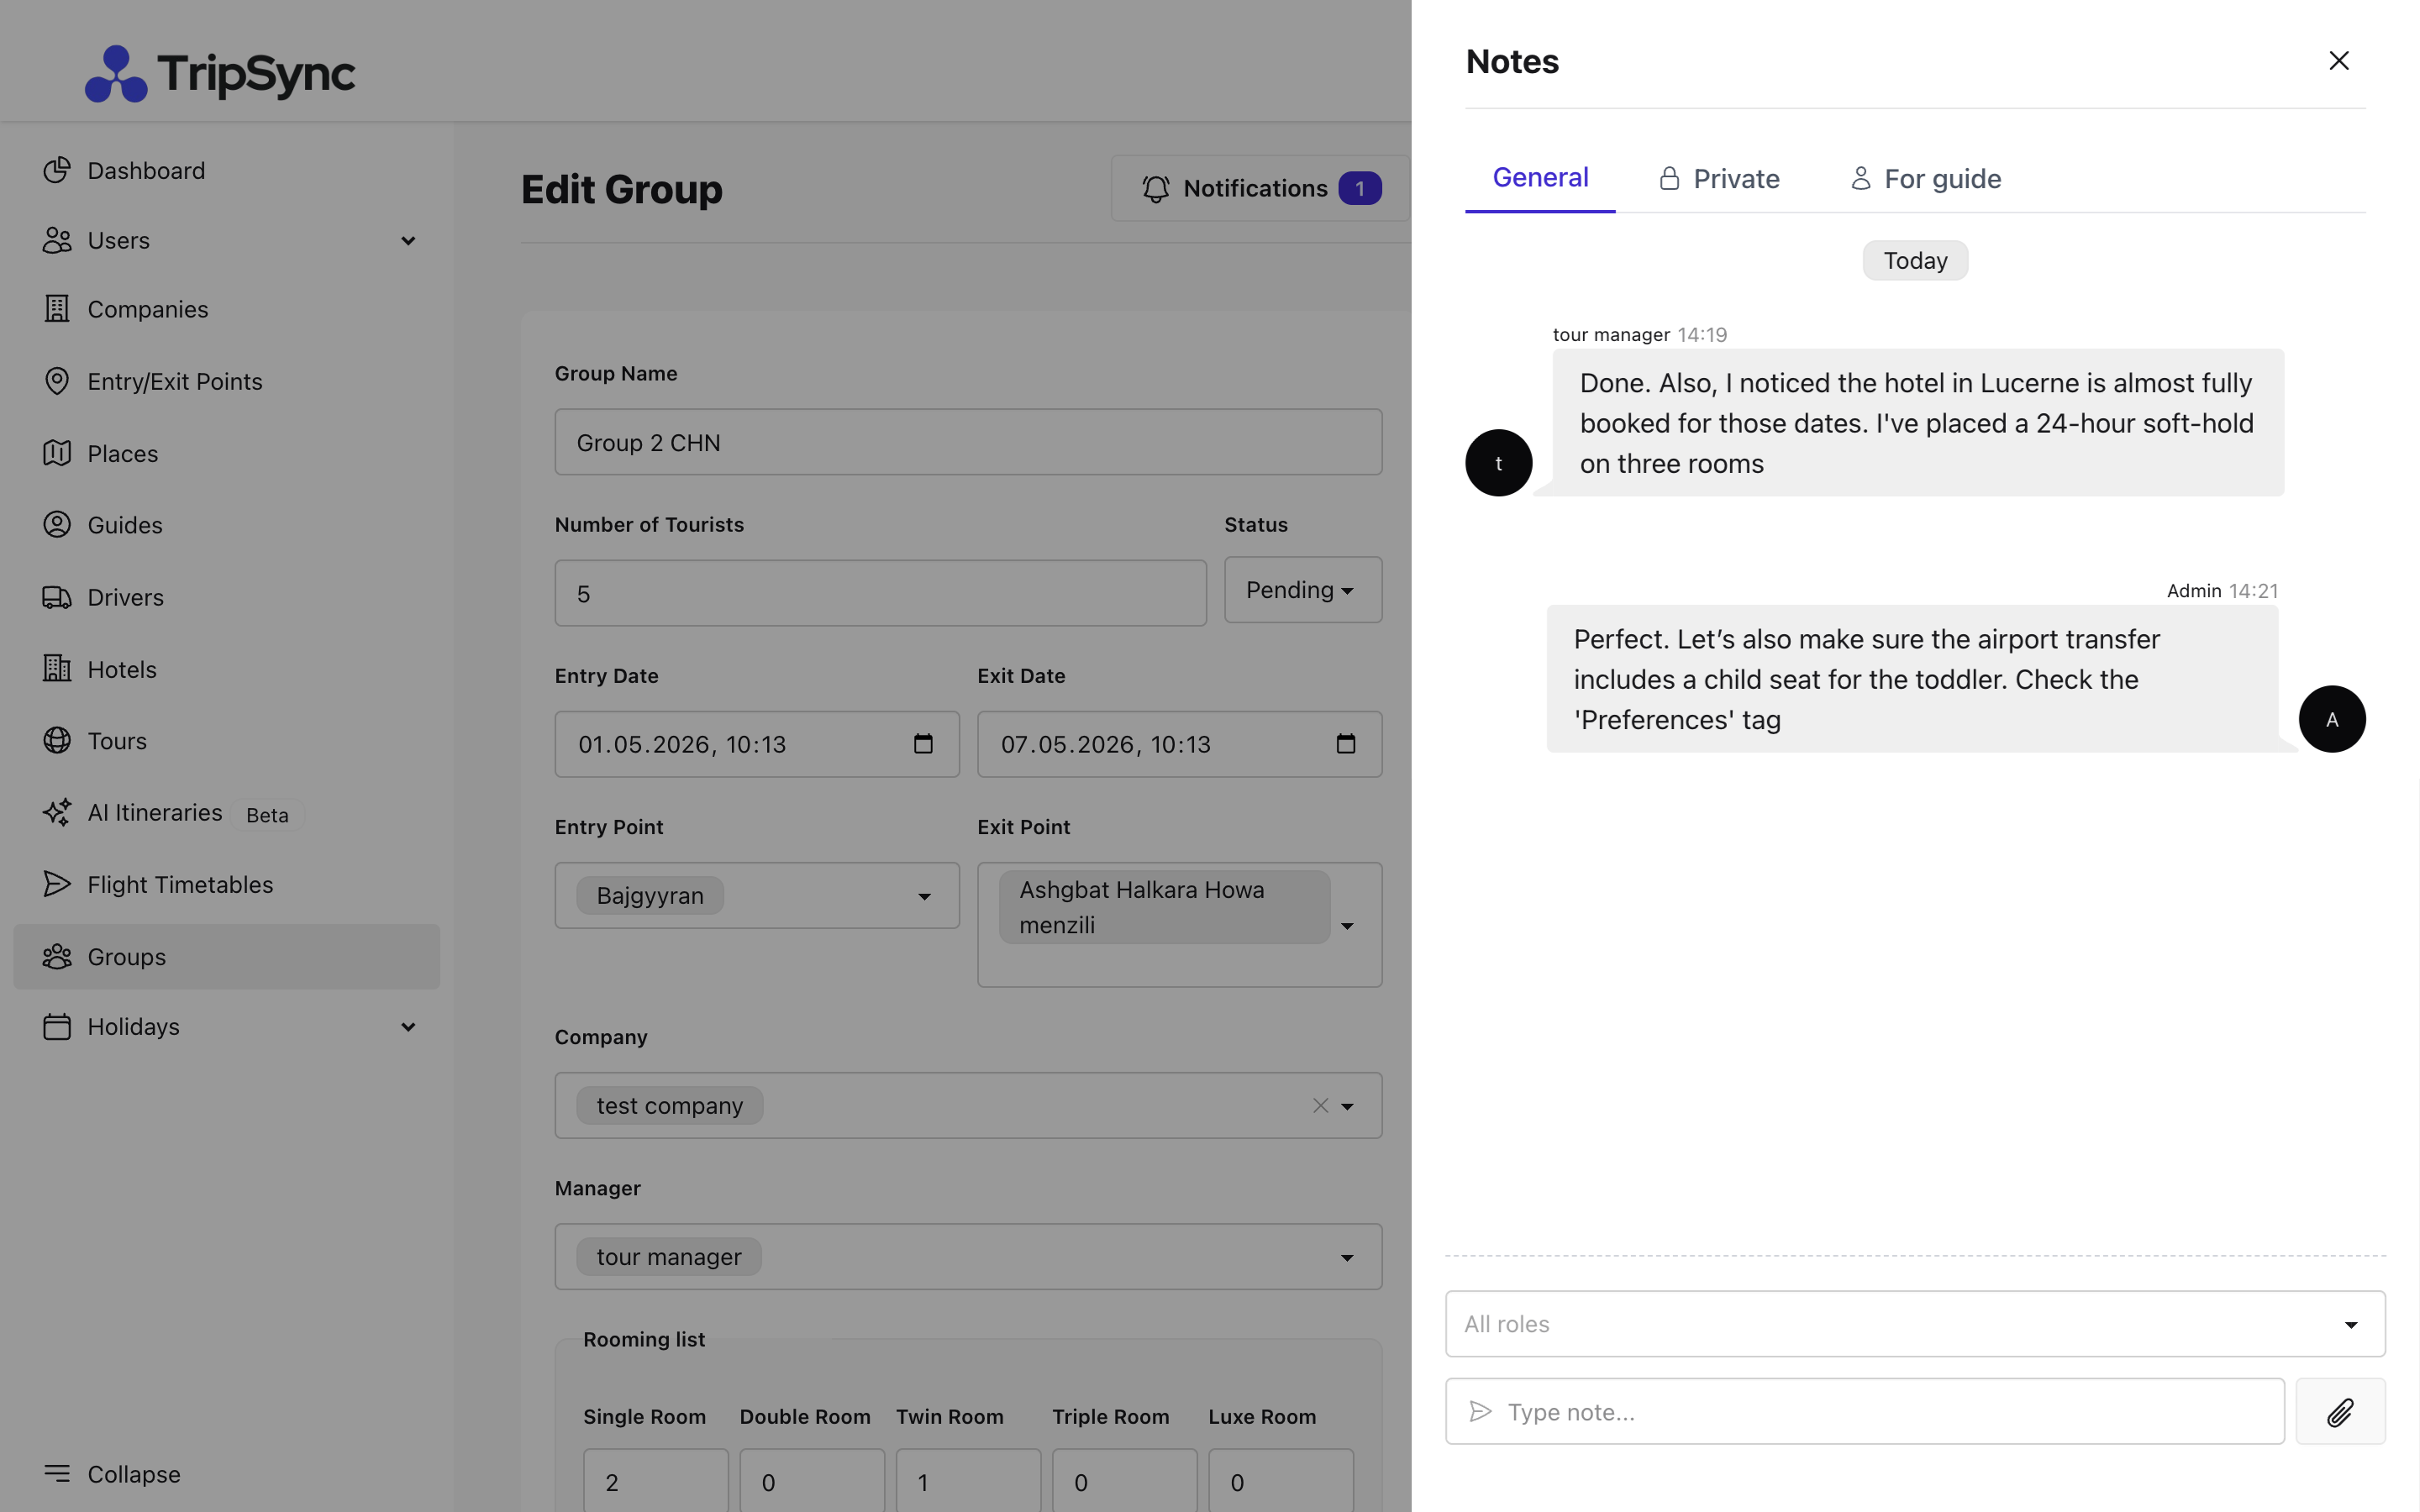Viewport: 2420px width, 1512px height.
Task: Click the Luxe Room count field
Action: [x=1281, y=1481]
